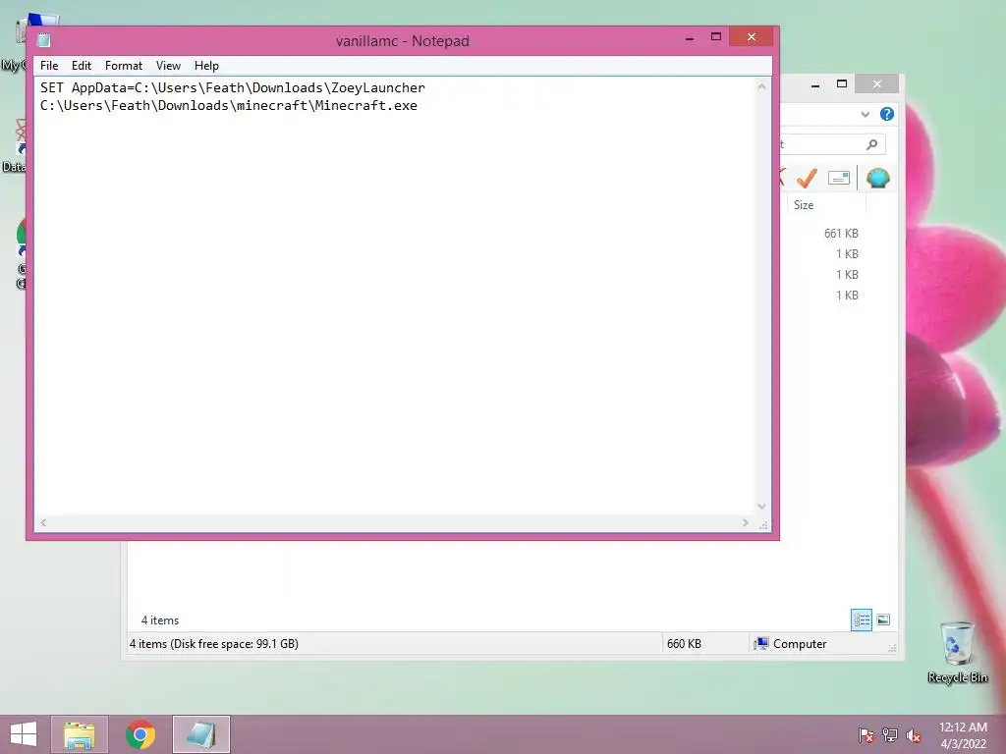Click the Computer status bar icon
The width and height of the screenshot is (1006, 754).
coord(761,644)
